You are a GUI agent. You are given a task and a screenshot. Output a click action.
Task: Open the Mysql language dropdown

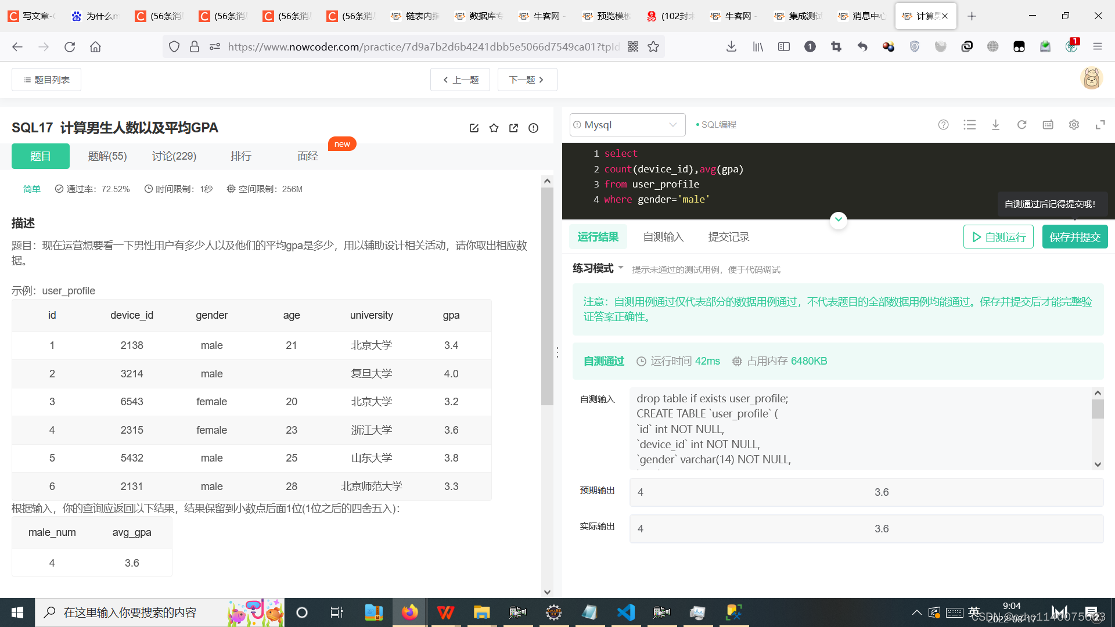pos(627,124)
